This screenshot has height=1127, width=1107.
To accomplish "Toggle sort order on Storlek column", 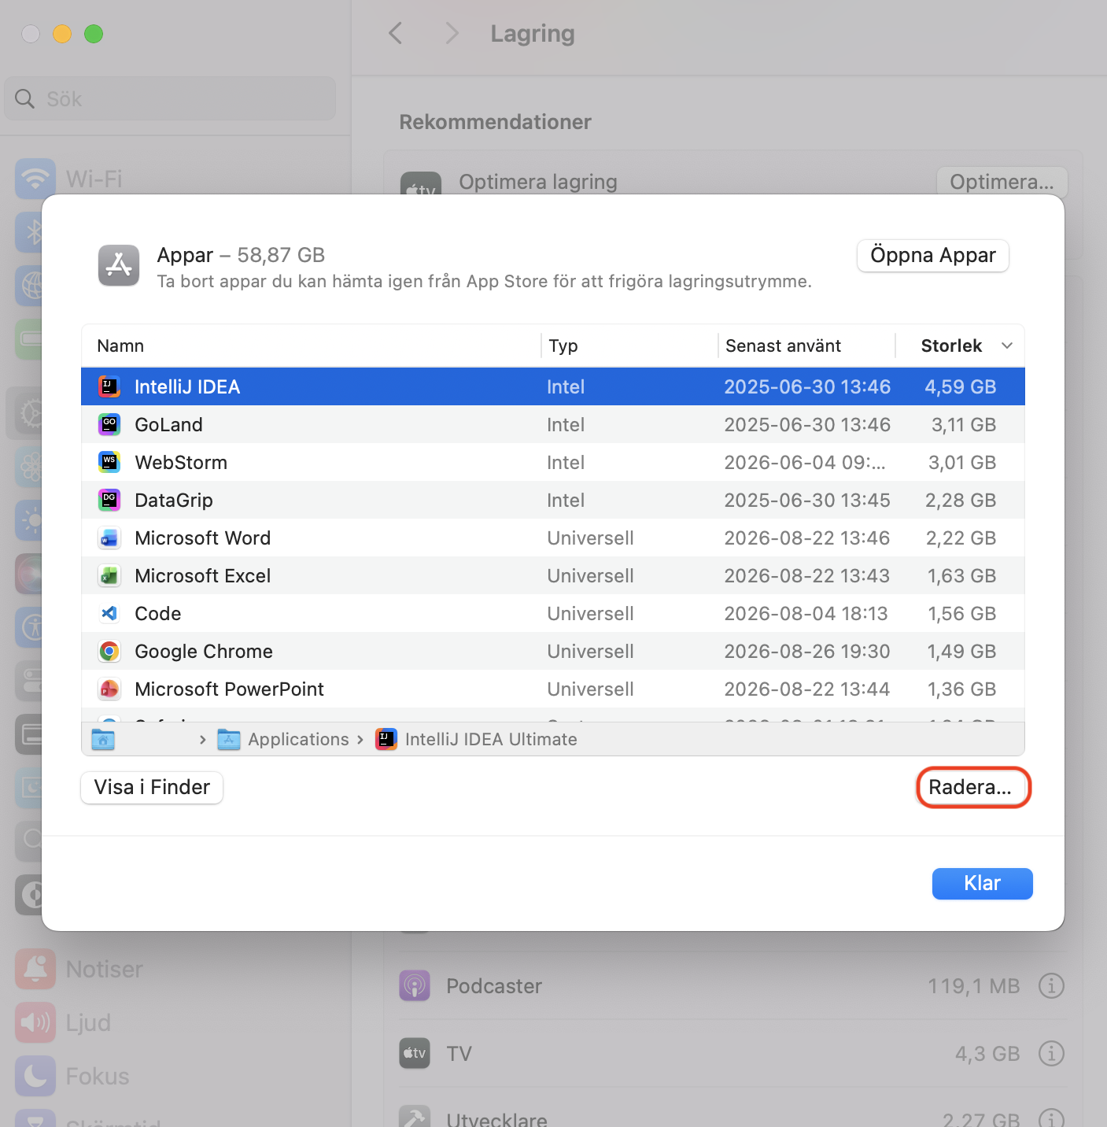I will (960, 345).
